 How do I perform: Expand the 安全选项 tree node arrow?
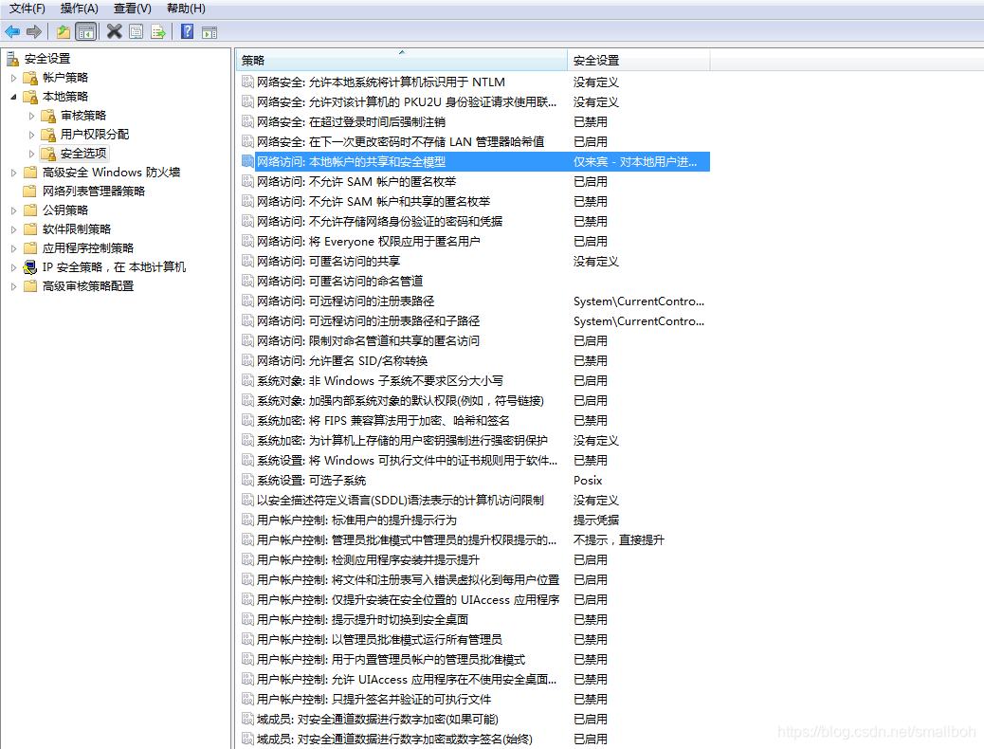(x=31, y=154)
